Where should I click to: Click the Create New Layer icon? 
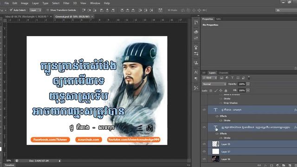(290, 165)
